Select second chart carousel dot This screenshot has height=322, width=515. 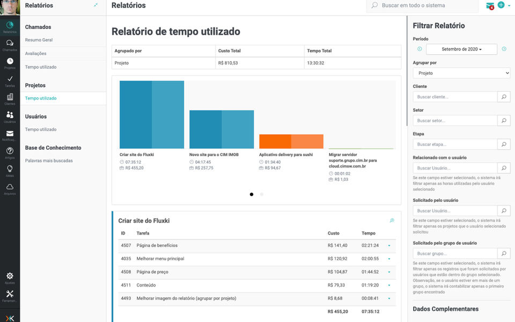(x=262, y=194)
